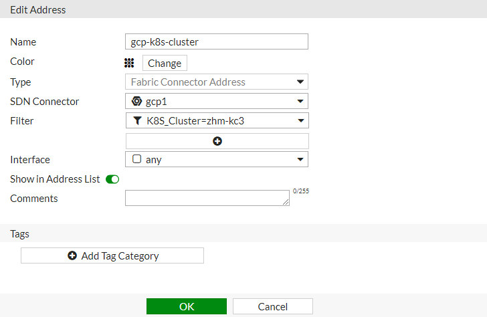Click the Name field gcp-k8s-cluster
Viewport: 487px width, 317px height.
coord(217,41)
